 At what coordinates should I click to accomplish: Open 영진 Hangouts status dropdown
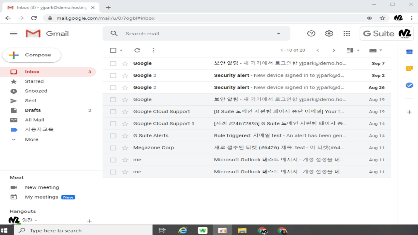36,221
